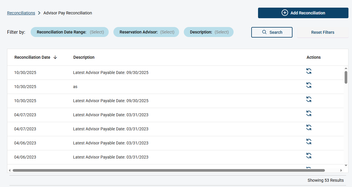Click Reset Filters

[x=323, y=32]
